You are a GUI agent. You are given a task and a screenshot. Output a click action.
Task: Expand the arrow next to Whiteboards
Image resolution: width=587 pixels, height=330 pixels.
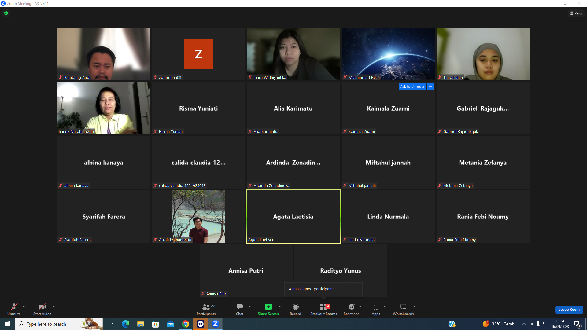415,307
